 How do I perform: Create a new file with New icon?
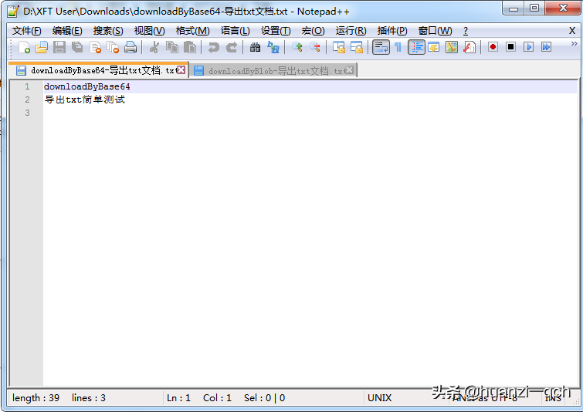(x=24, y=47)
